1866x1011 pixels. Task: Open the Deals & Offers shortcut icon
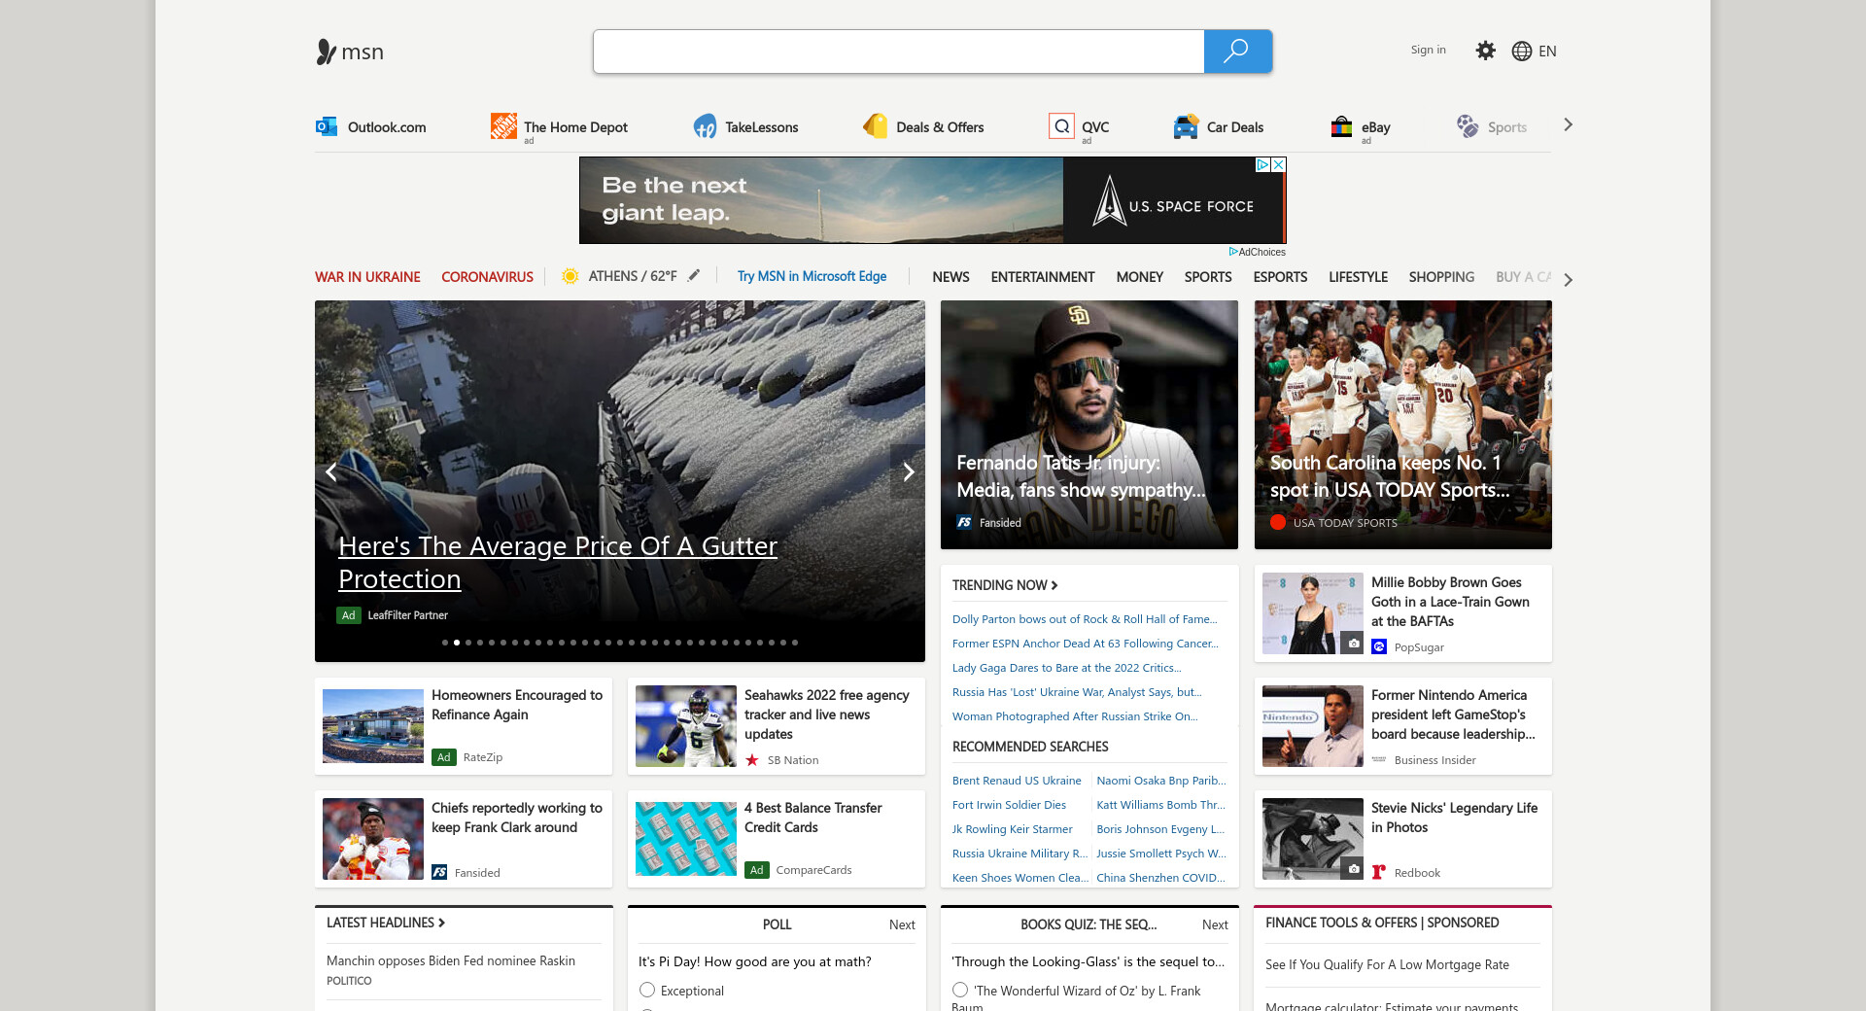pyautogui.click(x=876, y=126)
